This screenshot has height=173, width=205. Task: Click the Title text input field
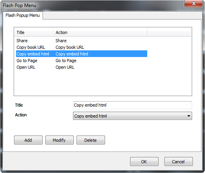point(132,105)
